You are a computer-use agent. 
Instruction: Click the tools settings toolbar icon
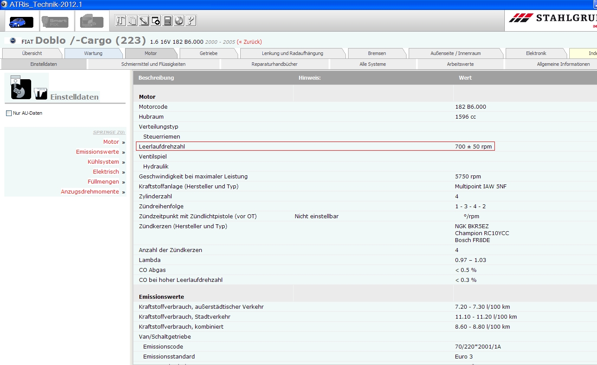click(x=120, y=20)
